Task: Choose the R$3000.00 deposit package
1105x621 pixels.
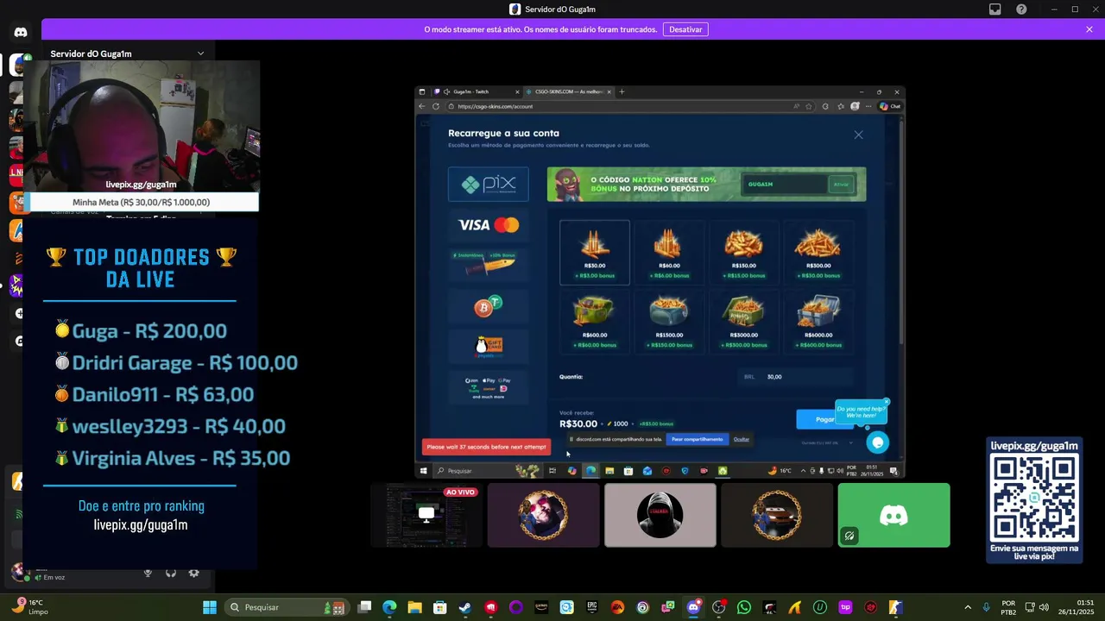Action: [x=743, y=321]
